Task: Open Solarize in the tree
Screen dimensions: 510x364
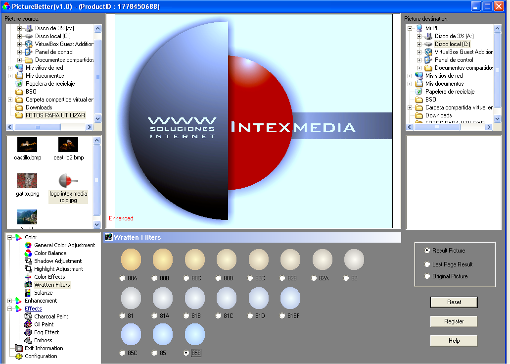Action: pos(43,292)
